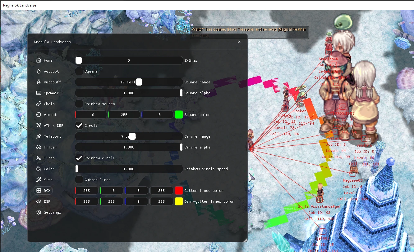Screen dimensions: 414x252
Task: Click the Square color green value field
Action: point(124,115)
